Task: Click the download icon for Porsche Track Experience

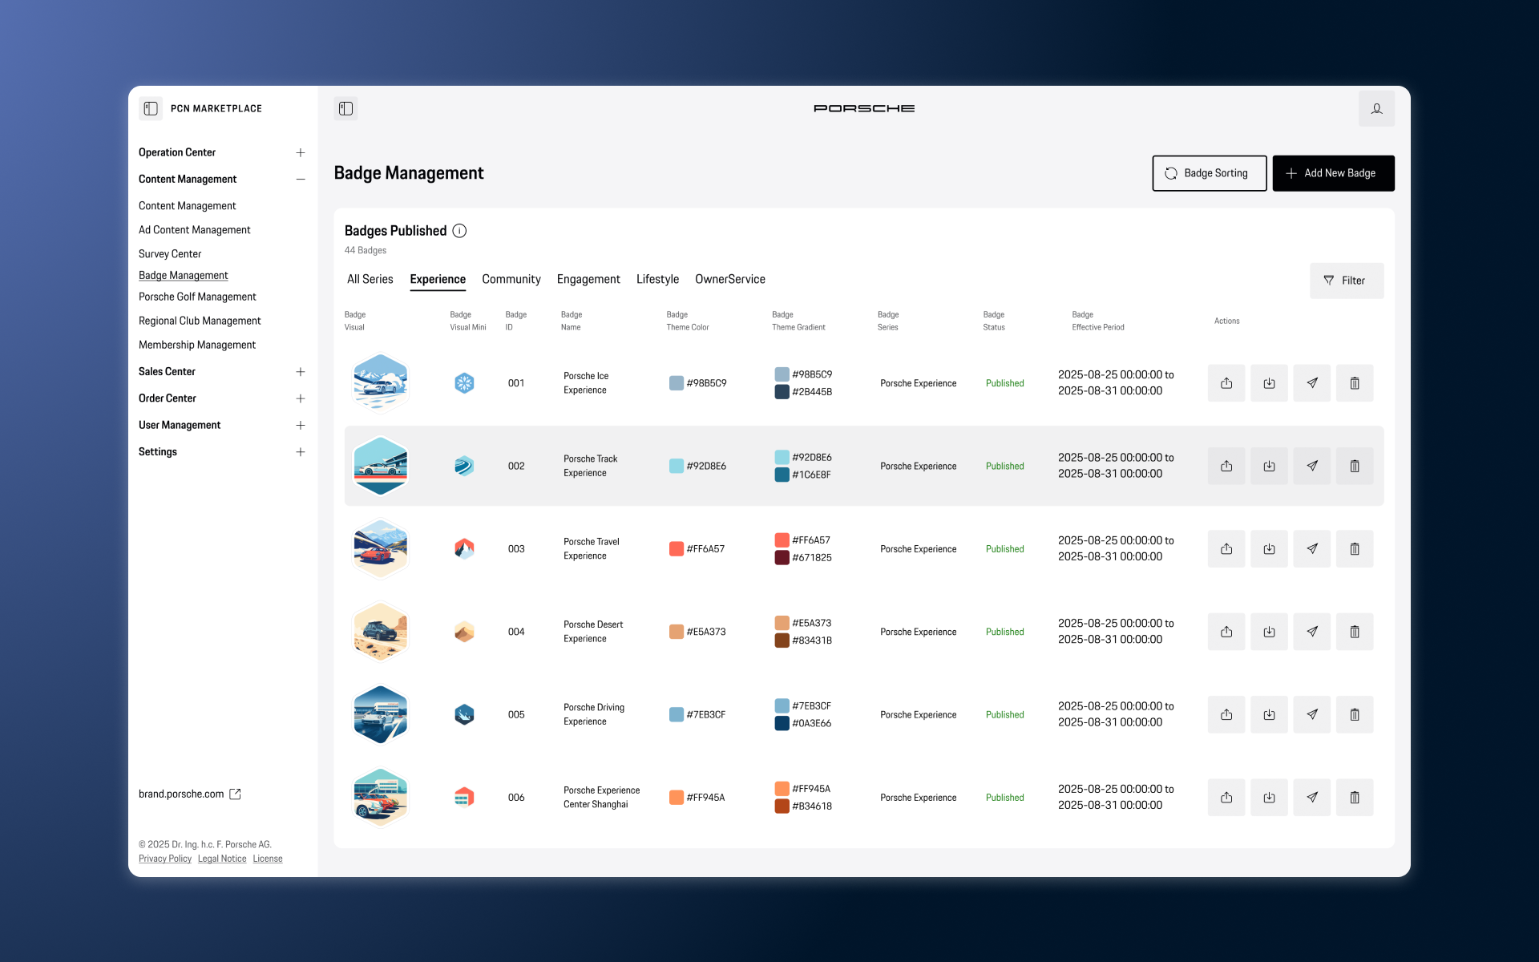Action: [x=1269, y=466]
